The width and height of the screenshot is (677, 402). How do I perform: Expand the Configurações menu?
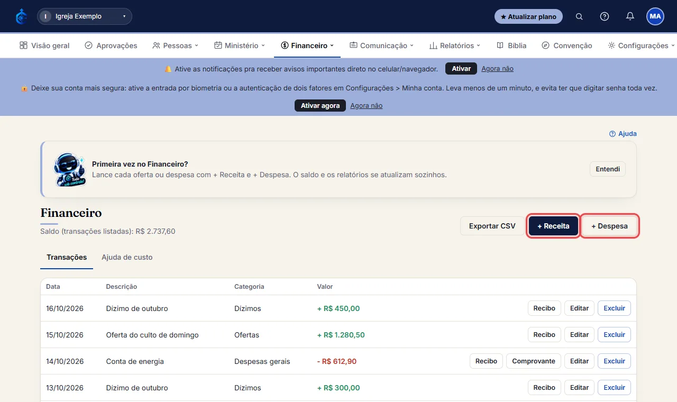pyautogui.click(x=642, y=45)
